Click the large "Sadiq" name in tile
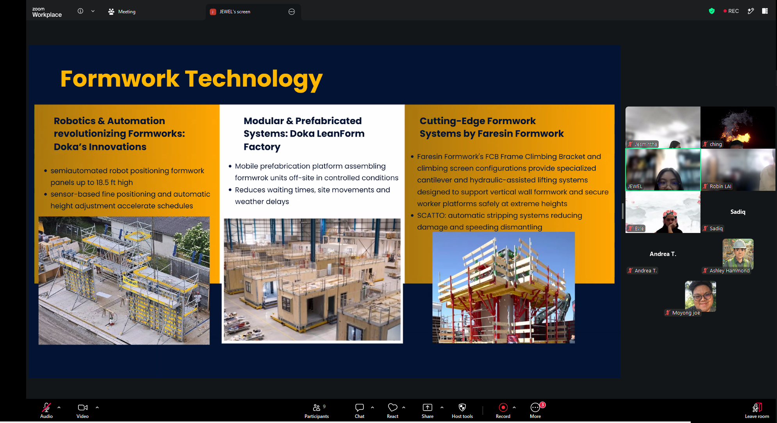The width and height of the screenshot is (777, 423). (x=738, y=212)
